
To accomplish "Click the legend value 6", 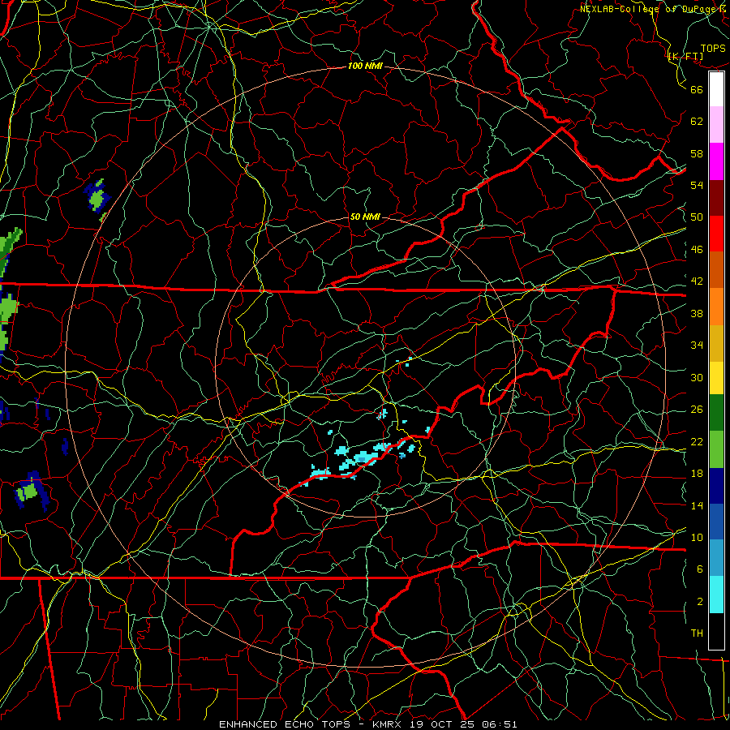I will (700, 569).
